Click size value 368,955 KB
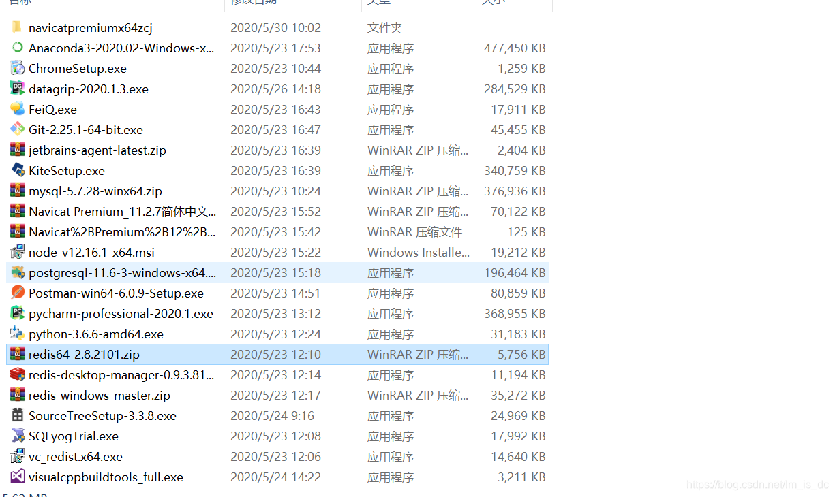 click(x=515, y=314)
